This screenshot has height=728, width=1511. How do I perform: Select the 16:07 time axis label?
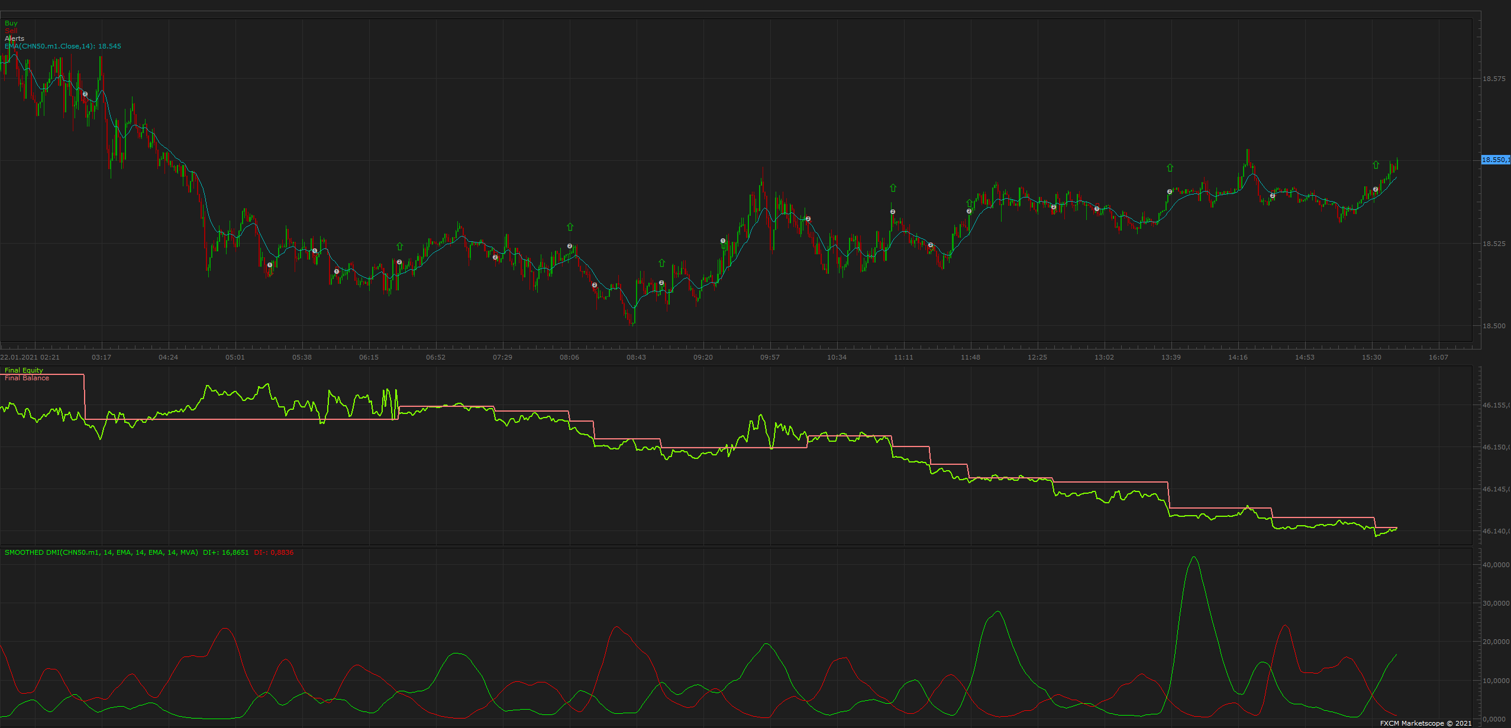(1439, 357)
